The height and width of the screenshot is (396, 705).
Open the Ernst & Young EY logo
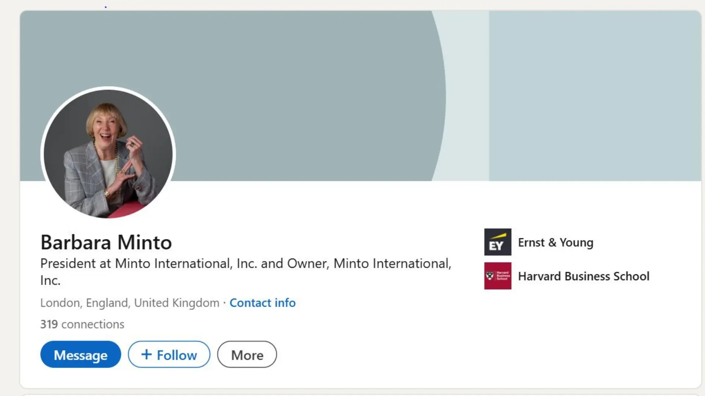[x=498, y=242]
